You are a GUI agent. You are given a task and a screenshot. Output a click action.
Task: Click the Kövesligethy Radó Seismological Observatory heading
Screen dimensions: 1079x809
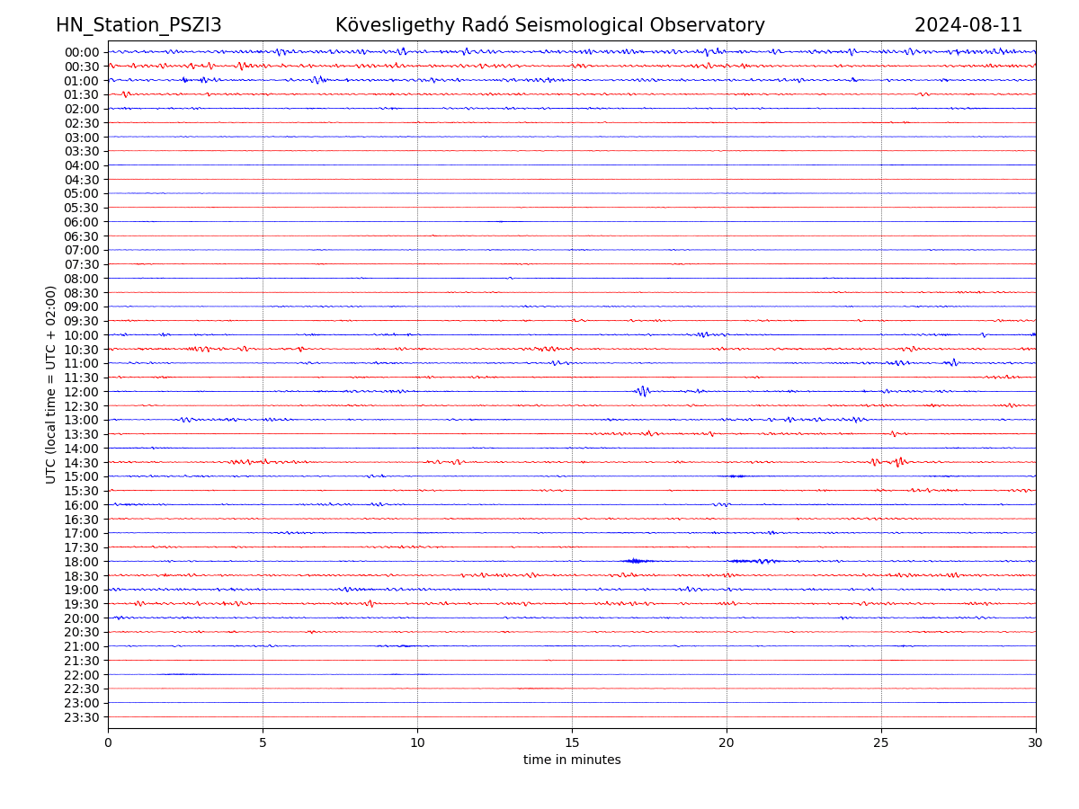(549, 25)
